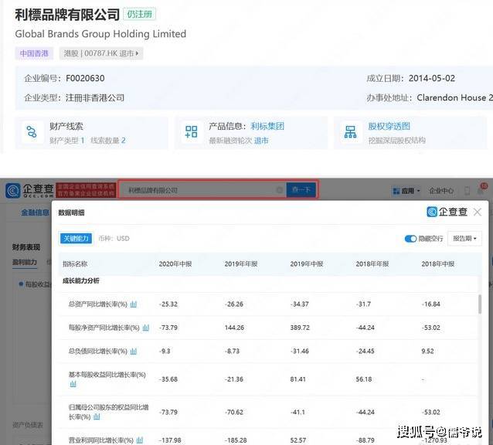Select value 81.41 in 基本每股收益 row
This screenshot has width=493, height=445.
[298, 379]
